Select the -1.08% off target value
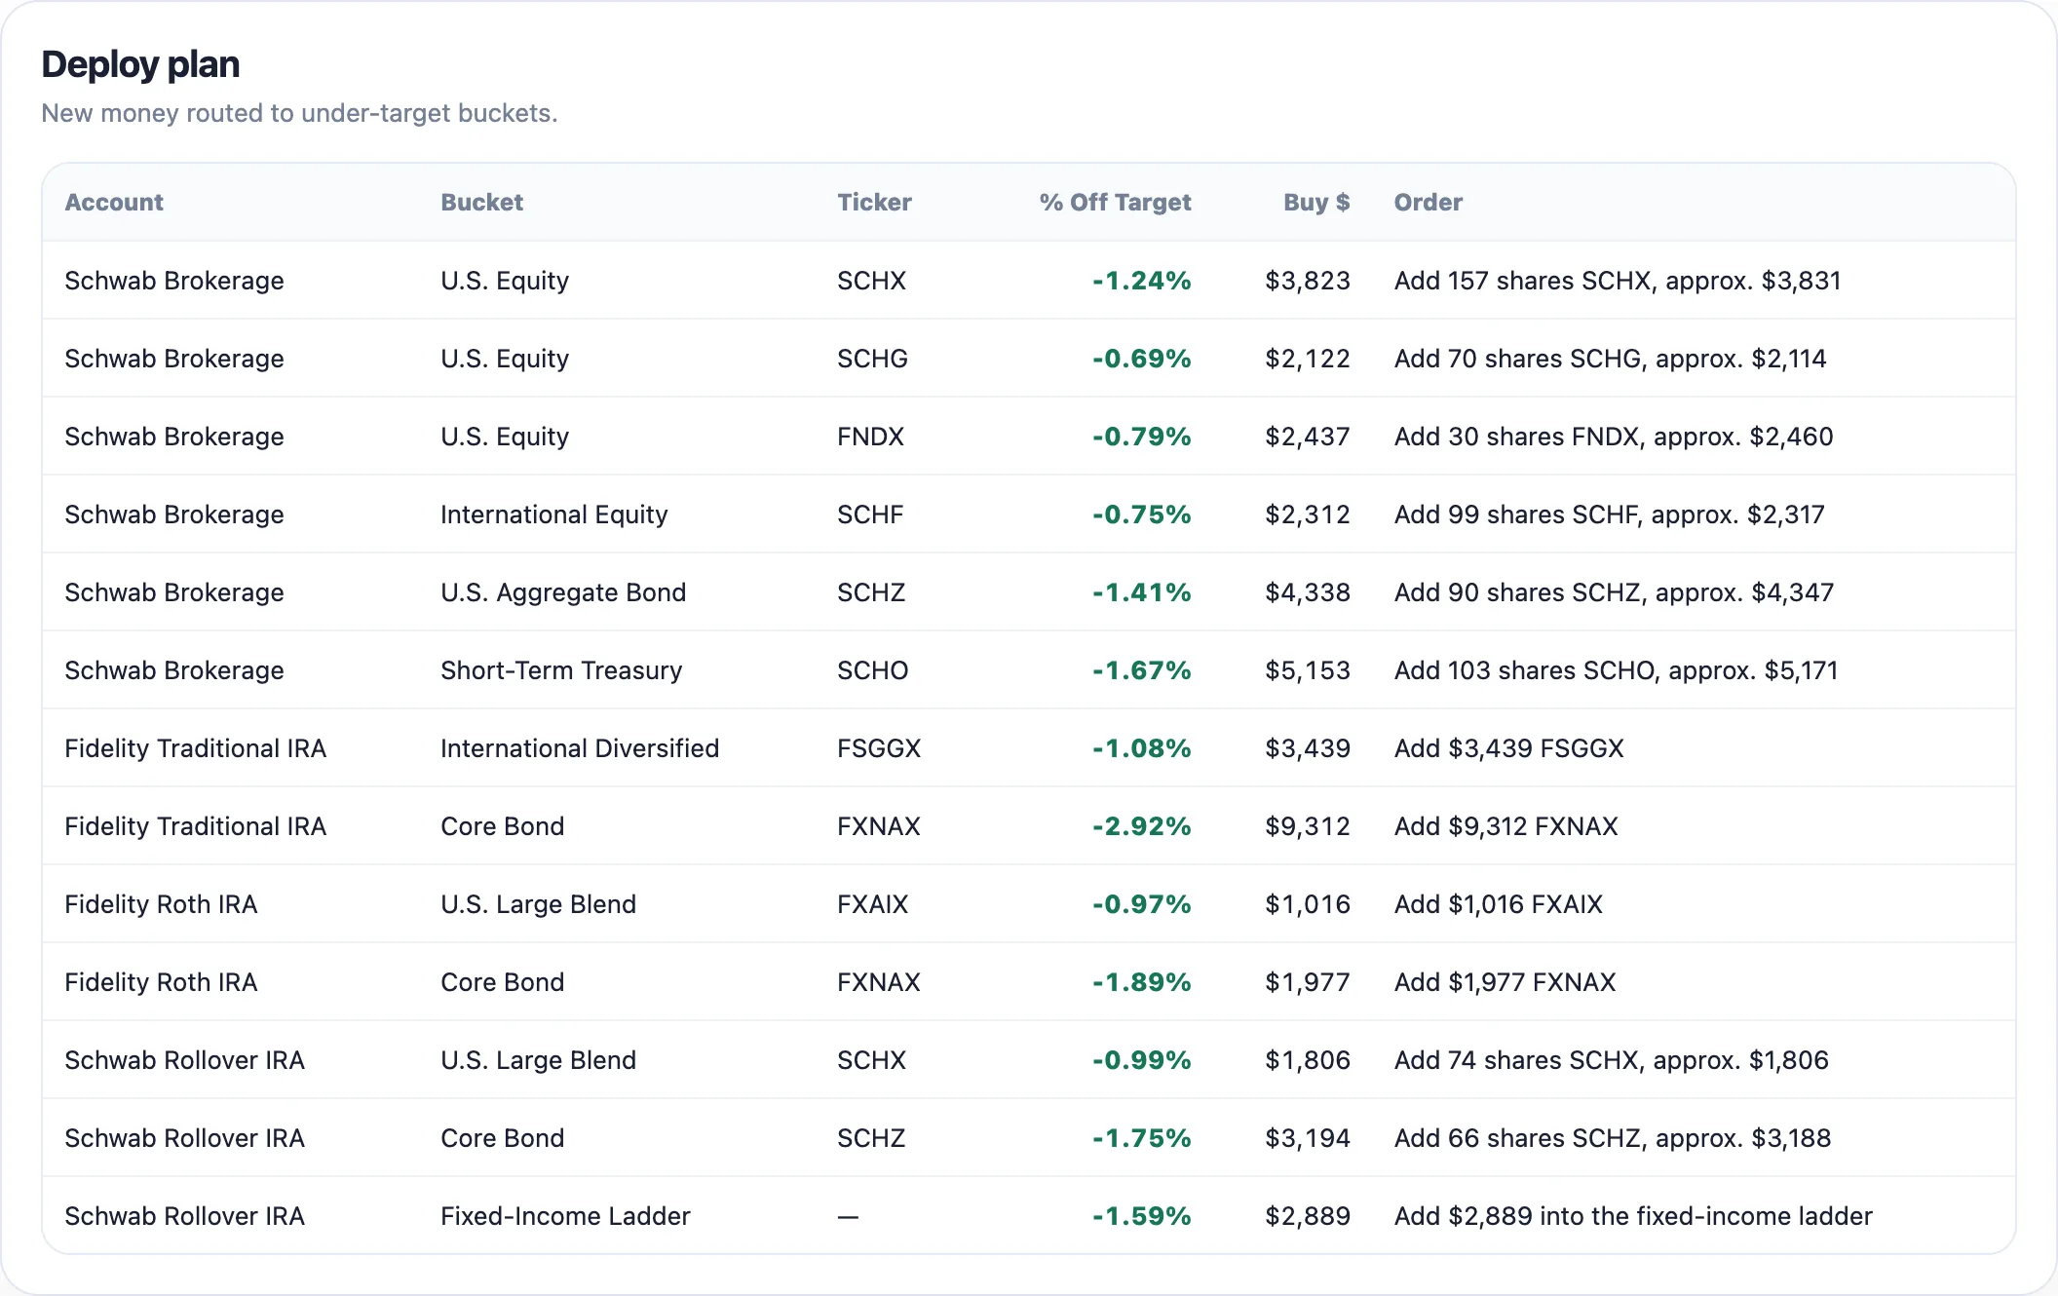This screenshot has height=1296, width=2058. [x=1141, y=748]
